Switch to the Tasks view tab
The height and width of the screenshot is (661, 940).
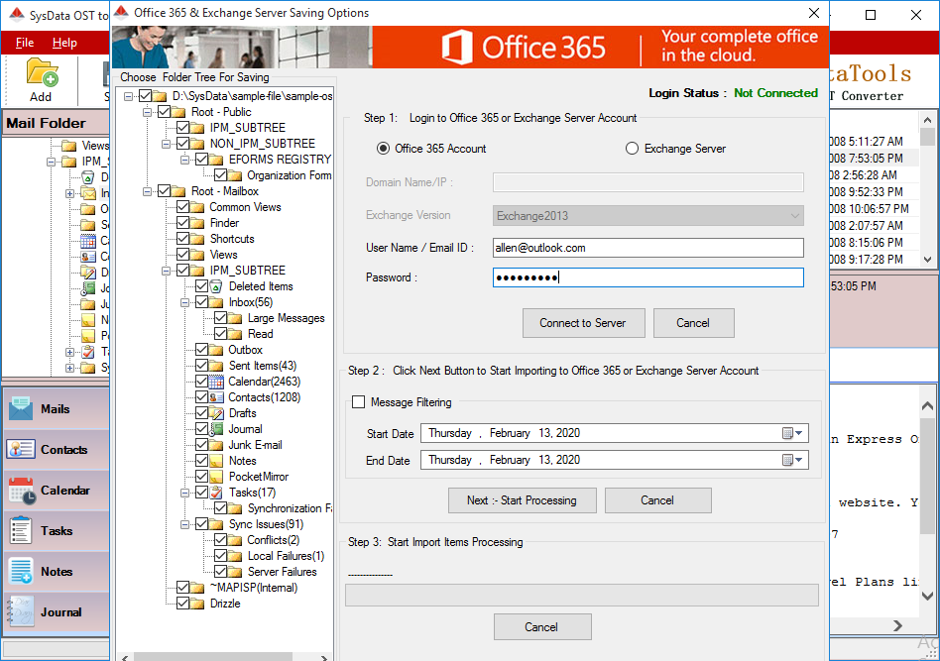(57, 531)
